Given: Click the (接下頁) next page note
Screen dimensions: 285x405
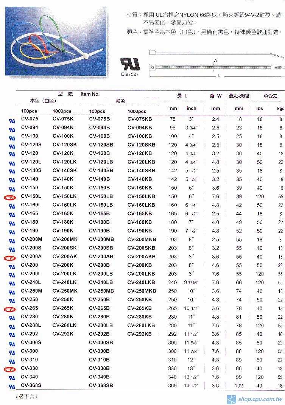Looking at the screenshot, I should pos(26,396).
